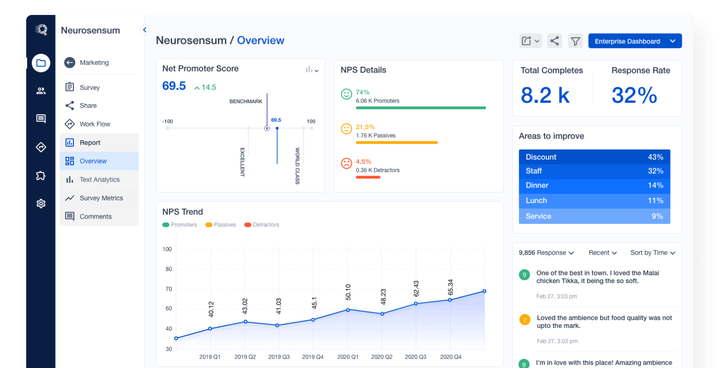
Task: Open the Work Flow menu item
Action: 99,124
